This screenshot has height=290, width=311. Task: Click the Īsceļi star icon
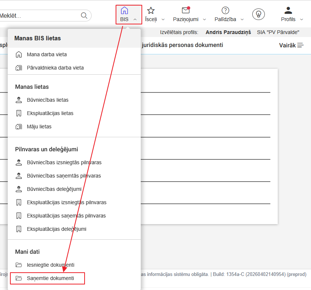coord(151,11)
